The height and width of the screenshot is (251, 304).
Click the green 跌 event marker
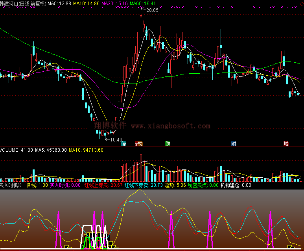(x=168, y=144)
